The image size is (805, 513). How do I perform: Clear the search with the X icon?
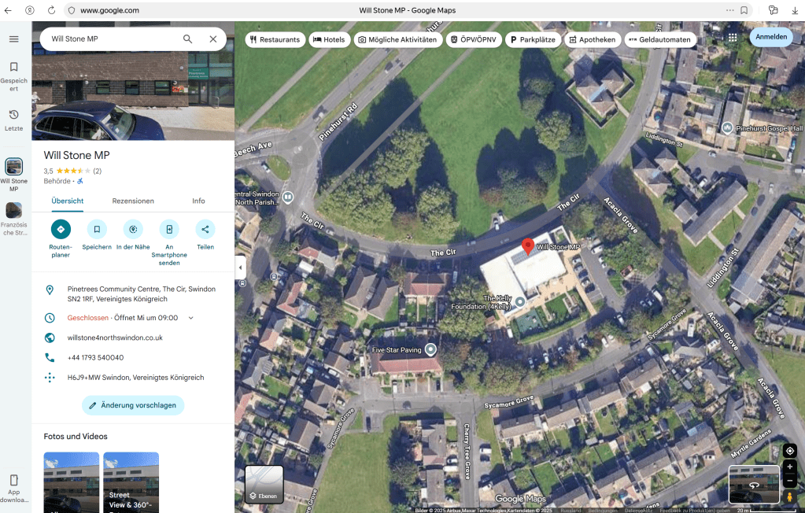point(213,39)
